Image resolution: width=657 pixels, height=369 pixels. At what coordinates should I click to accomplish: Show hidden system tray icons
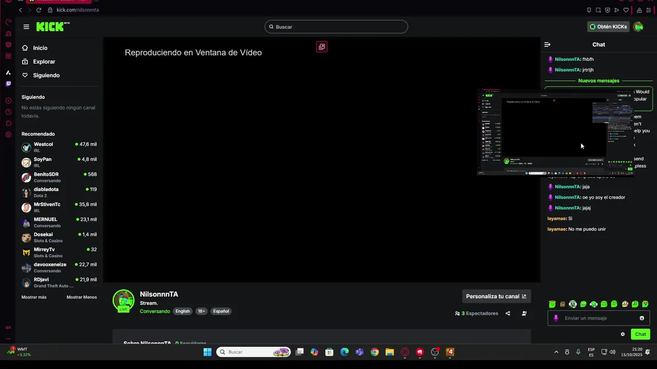[x=556, y=352]
